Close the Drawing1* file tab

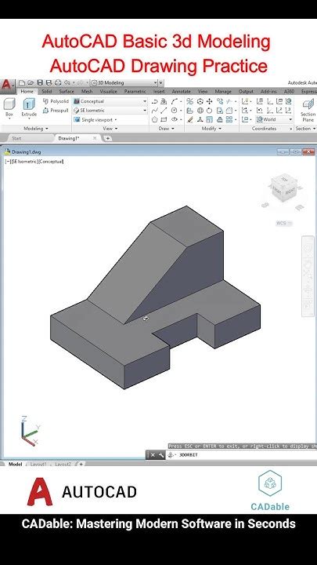pyautogui.click(x=95, y=138)
